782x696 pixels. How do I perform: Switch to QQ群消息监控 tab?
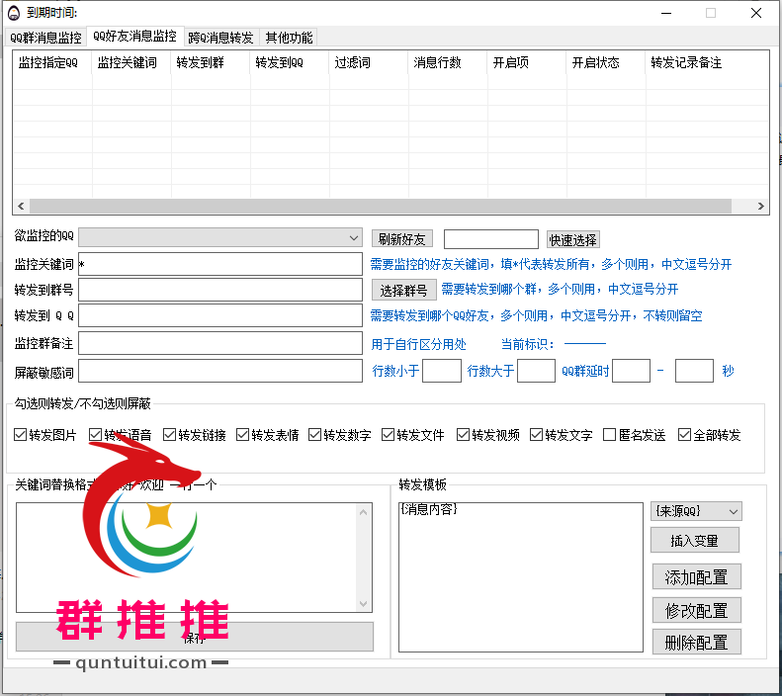point(45,38)
